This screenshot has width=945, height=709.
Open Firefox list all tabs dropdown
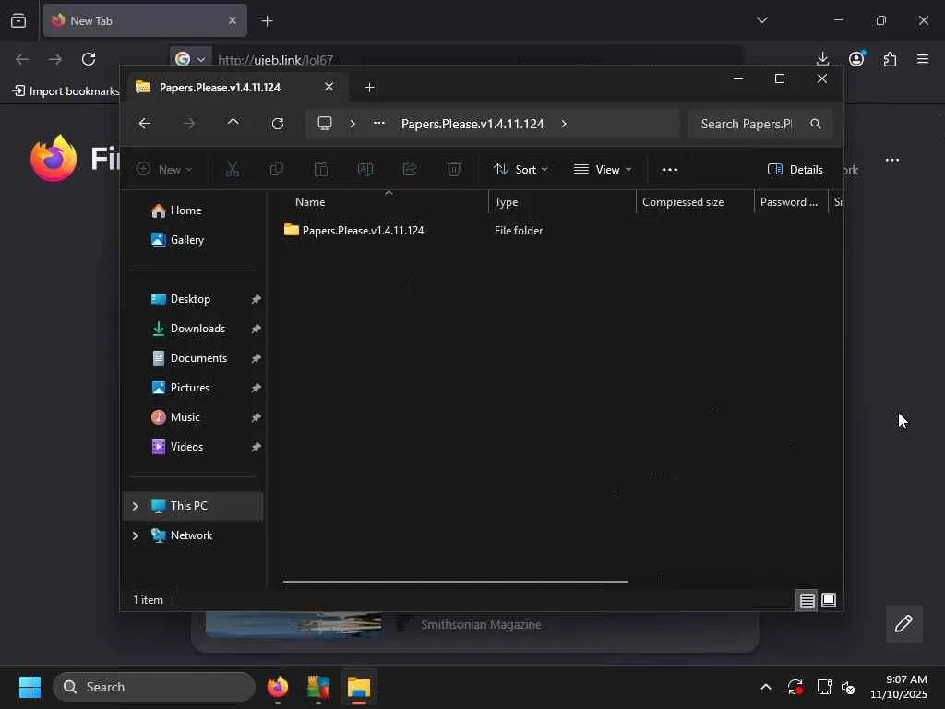[x=762, y=20]
